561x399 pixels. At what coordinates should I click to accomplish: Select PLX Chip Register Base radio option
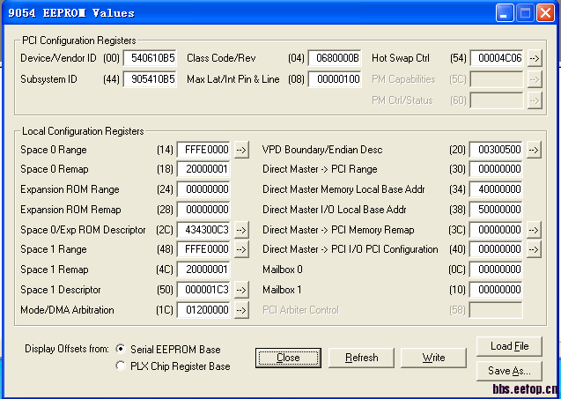(x=121, y=366)
